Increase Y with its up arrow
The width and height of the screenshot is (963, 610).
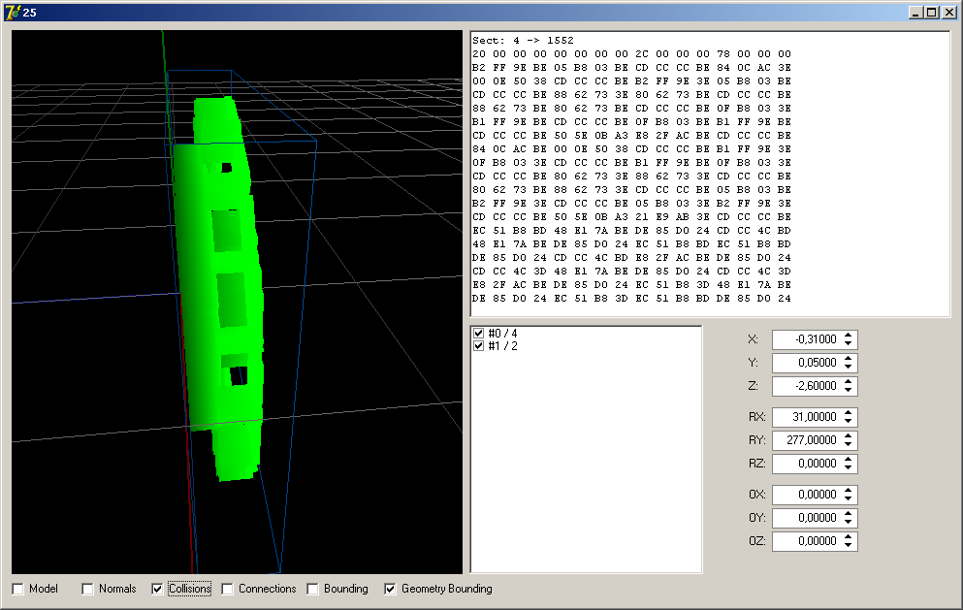[x=849, y=358]
